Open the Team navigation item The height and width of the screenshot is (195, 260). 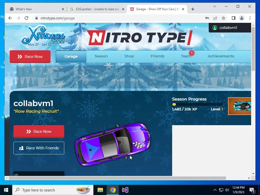click(186, 56)
